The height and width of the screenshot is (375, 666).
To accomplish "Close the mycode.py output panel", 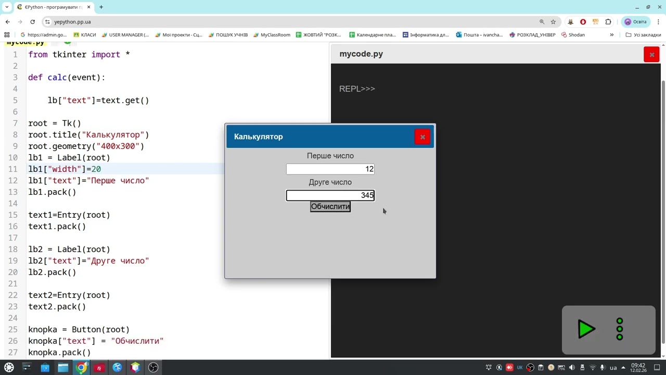I will point(651,54).
